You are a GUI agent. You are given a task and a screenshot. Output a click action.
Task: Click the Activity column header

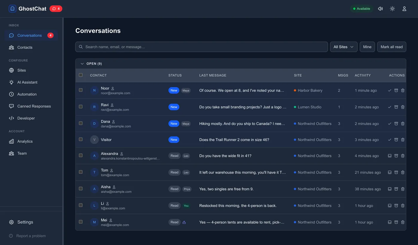coord(362,75)
